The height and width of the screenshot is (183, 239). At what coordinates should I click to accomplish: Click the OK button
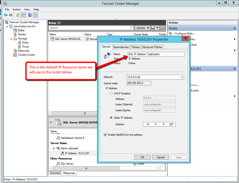pos(142,157)
